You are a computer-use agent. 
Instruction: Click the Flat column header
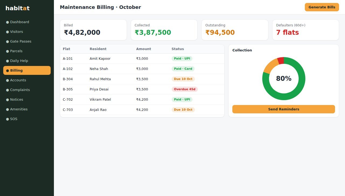(x=67, y=49)
